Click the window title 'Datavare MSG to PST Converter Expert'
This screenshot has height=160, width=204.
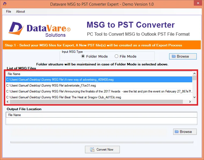[102, 4]
